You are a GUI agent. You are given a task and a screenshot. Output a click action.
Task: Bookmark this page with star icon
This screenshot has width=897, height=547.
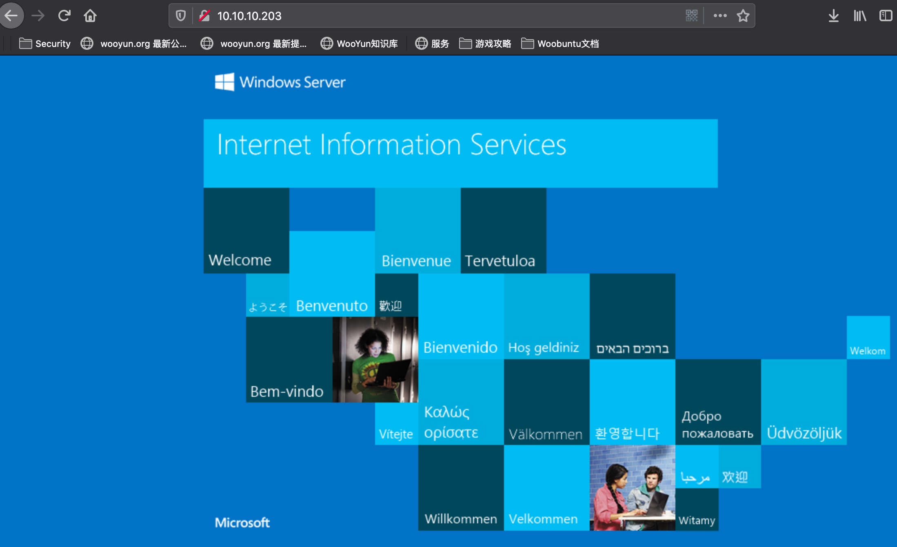pos(743,16)
